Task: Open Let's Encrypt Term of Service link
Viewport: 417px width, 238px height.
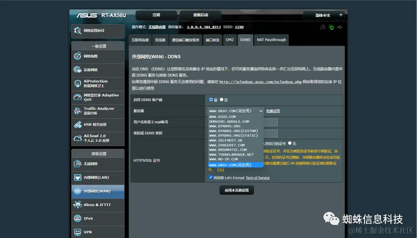Action: point(257,178)
